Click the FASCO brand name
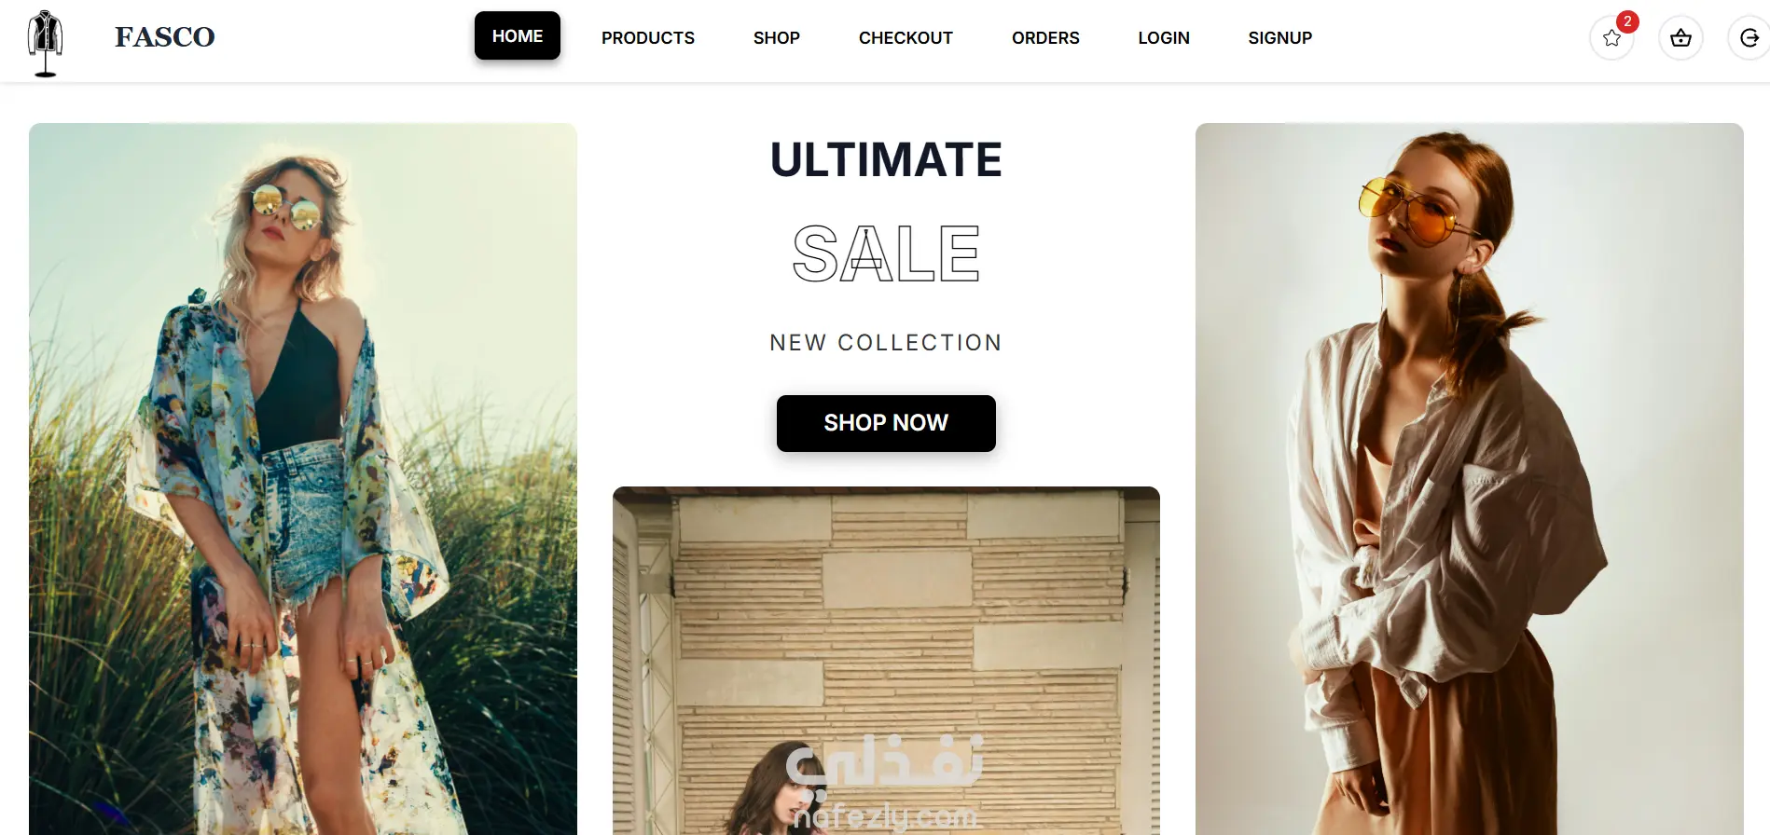Image resolution: width=1770 pixels, height=835 pixels. (x=165, y=37)
